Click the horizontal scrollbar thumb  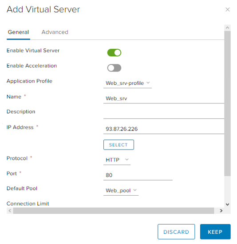[x=114, y=211]
